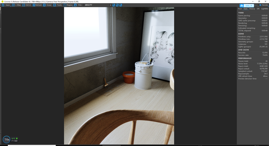The width and height of the screenshot is (269, 146).
Task: Select the VFB refresh time value
Action: [x=265, y=76]
